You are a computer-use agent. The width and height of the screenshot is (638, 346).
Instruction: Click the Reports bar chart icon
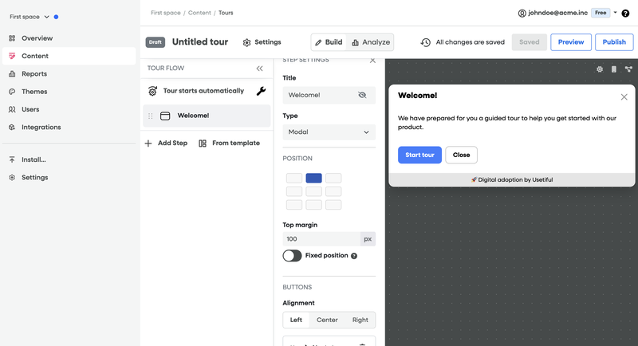[12, 74]
